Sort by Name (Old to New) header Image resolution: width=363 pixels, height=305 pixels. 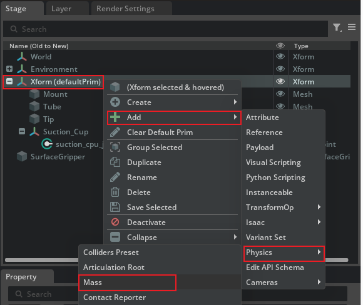coord(39,46)
